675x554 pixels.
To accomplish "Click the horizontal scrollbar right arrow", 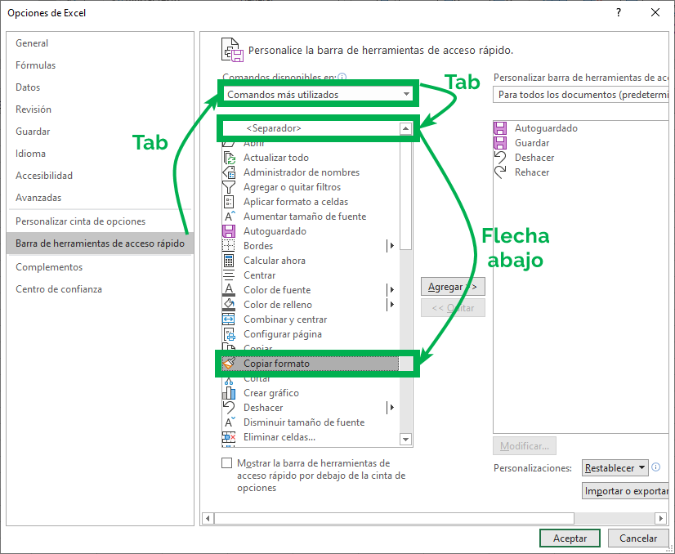I will point(660,518).
